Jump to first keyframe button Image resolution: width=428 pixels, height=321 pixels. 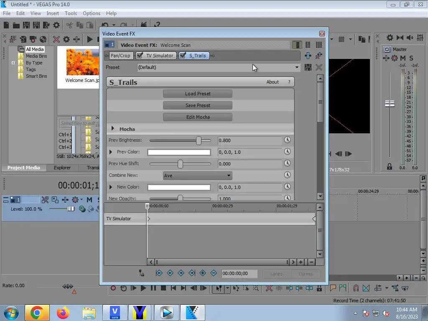pyautogui.click(x=159, y=273)
